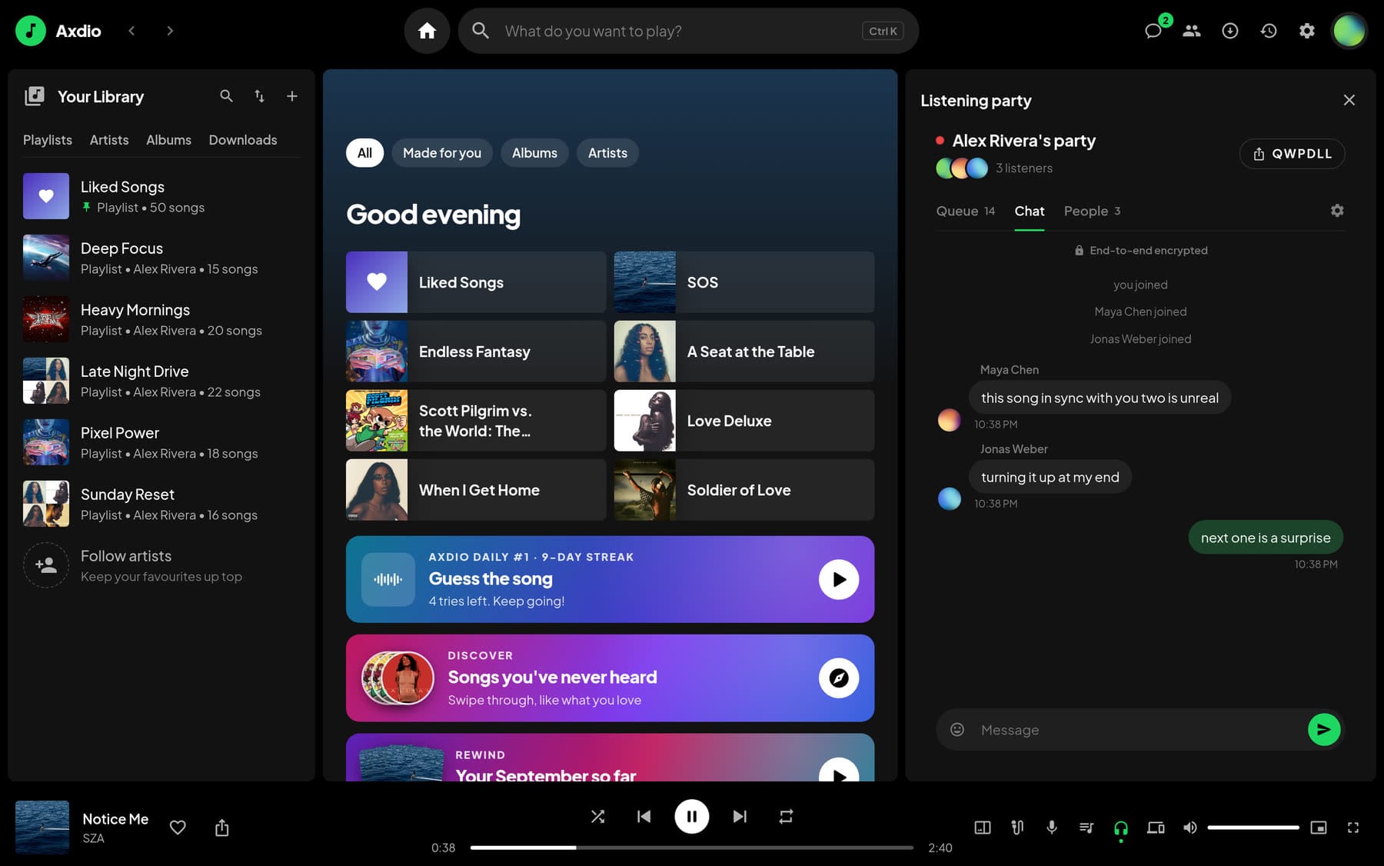Enter fullscreen player mode
Viewport: 1384px width, 866px height.
[x=1353, y=828]
